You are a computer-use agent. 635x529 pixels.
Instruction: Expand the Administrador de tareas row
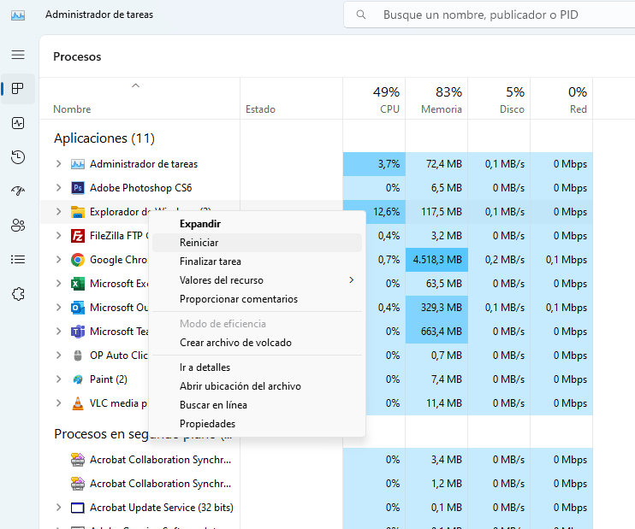click(x=58, y=164)
